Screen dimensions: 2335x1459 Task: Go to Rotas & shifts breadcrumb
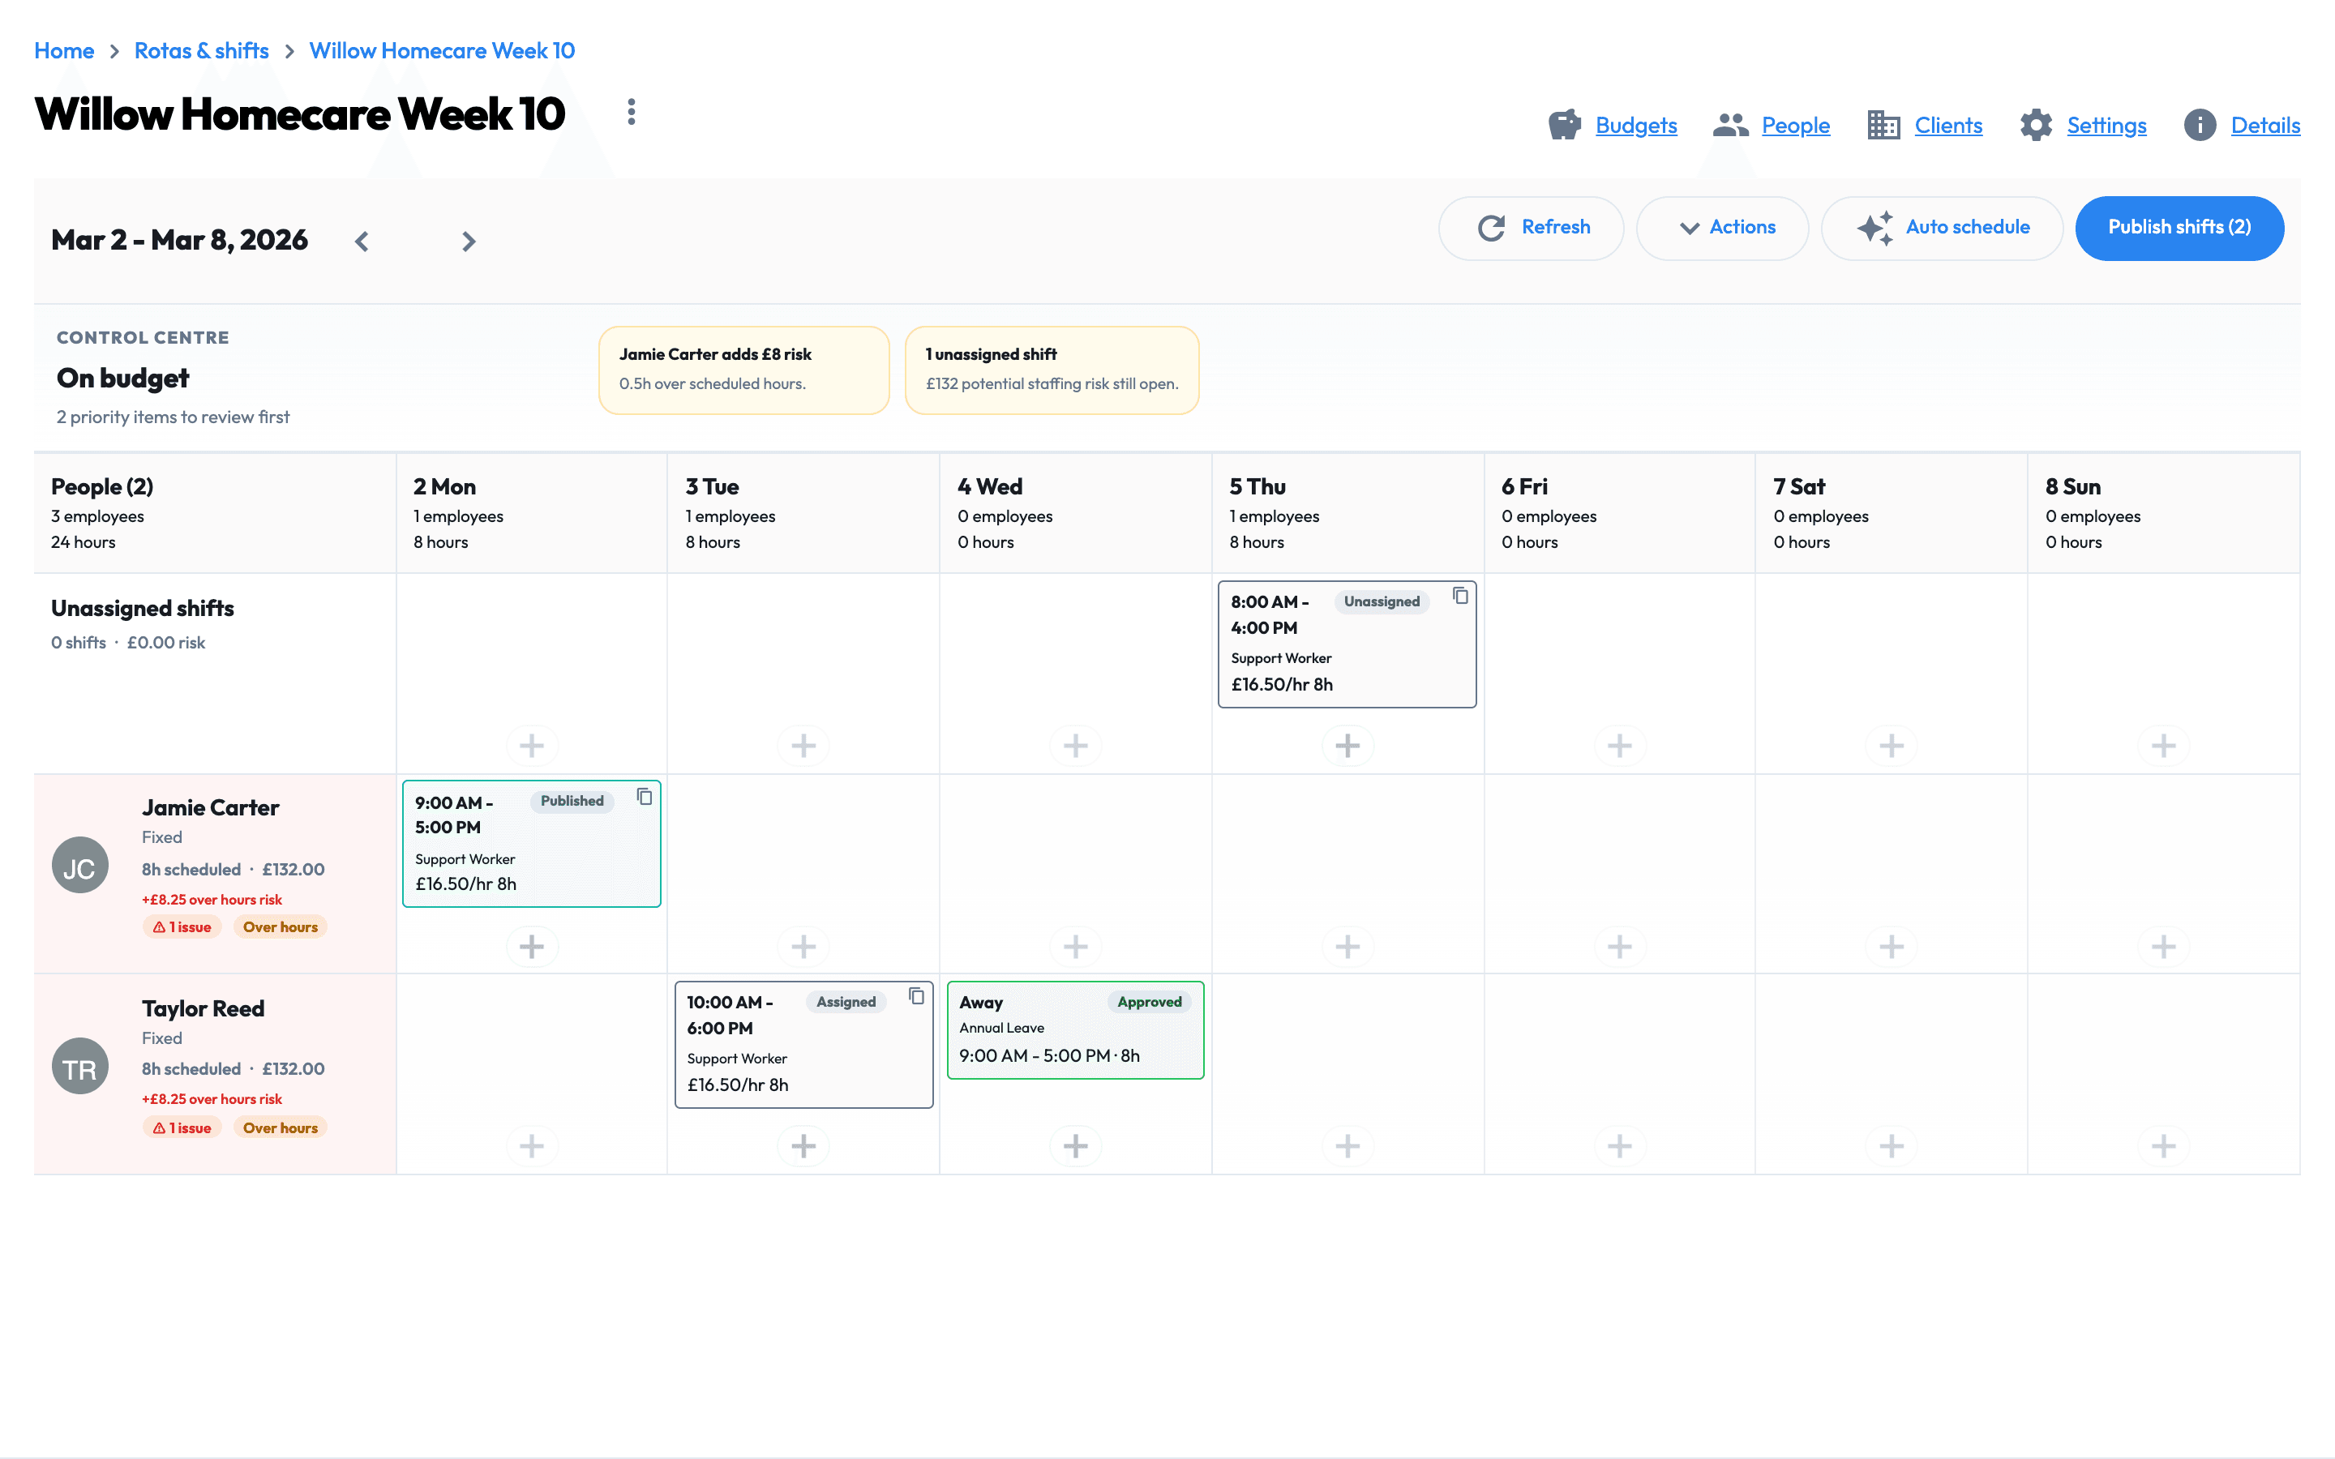click(202, 51)
